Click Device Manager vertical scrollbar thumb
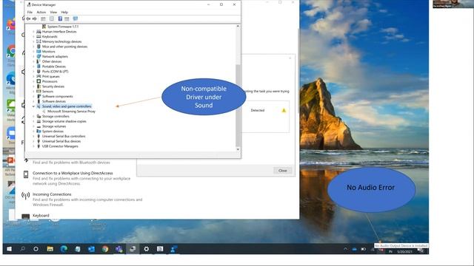Image resolution: width=474 pixels, height=266 pixels. click(x=238, y=106)
